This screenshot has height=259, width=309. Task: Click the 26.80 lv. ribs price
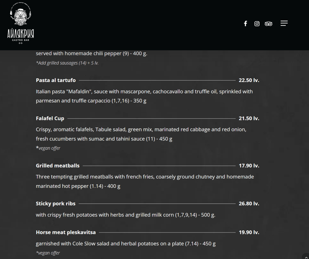(249, 204)
